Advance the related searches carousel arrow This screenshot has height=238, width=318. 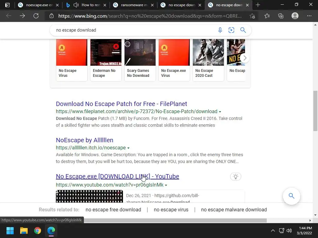(245, 58)
